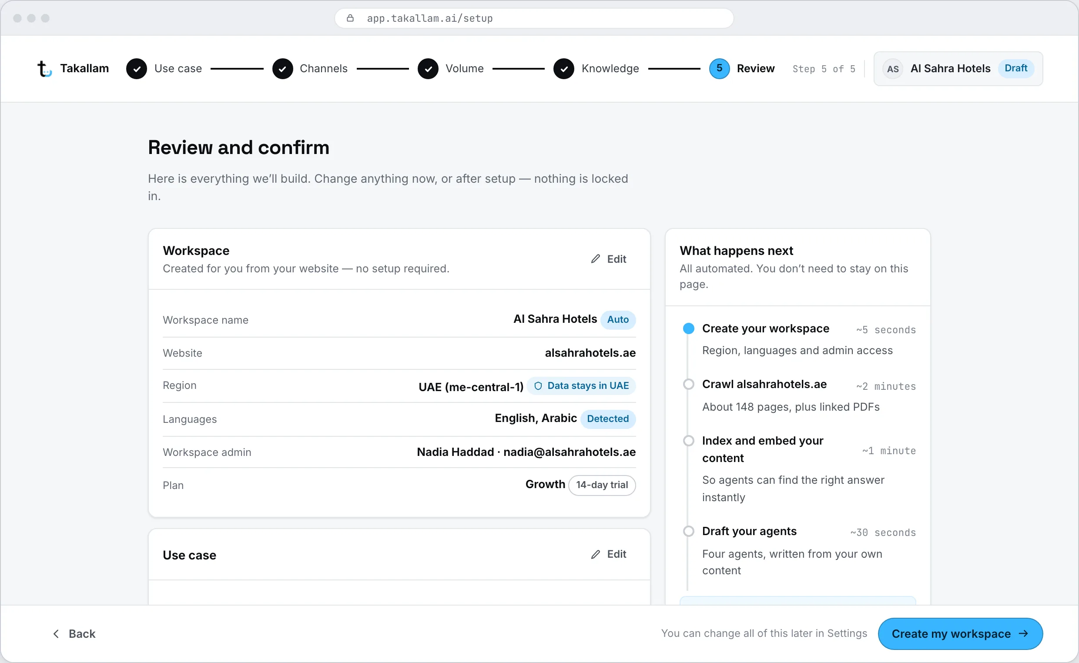This screenshot has width=1079, height=663.
Task: Click the 14-day trial badge
Action: tap(602, 485)
